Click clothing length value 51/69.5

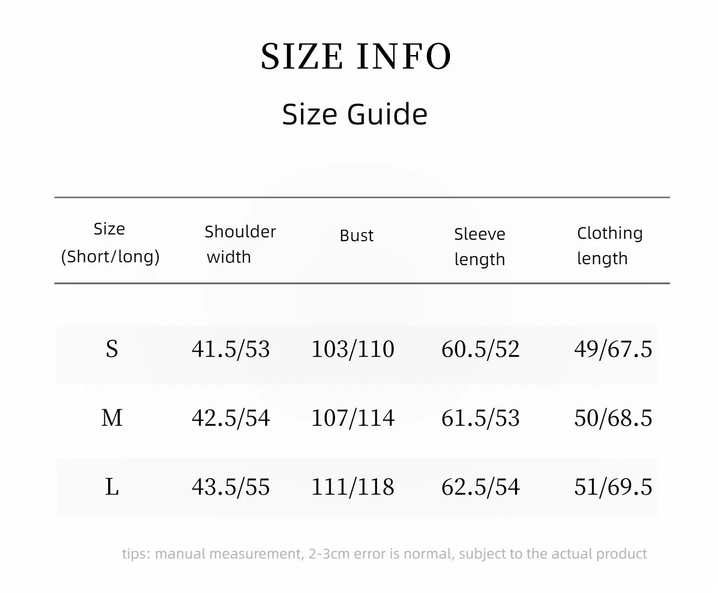[613, 487]
